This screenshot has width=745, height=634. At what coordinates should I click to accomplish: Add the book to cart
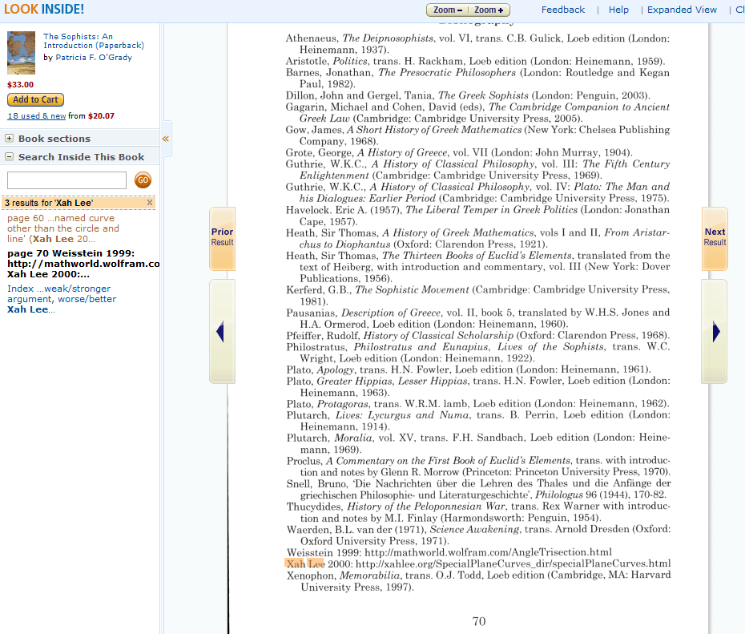pos(35,100)
